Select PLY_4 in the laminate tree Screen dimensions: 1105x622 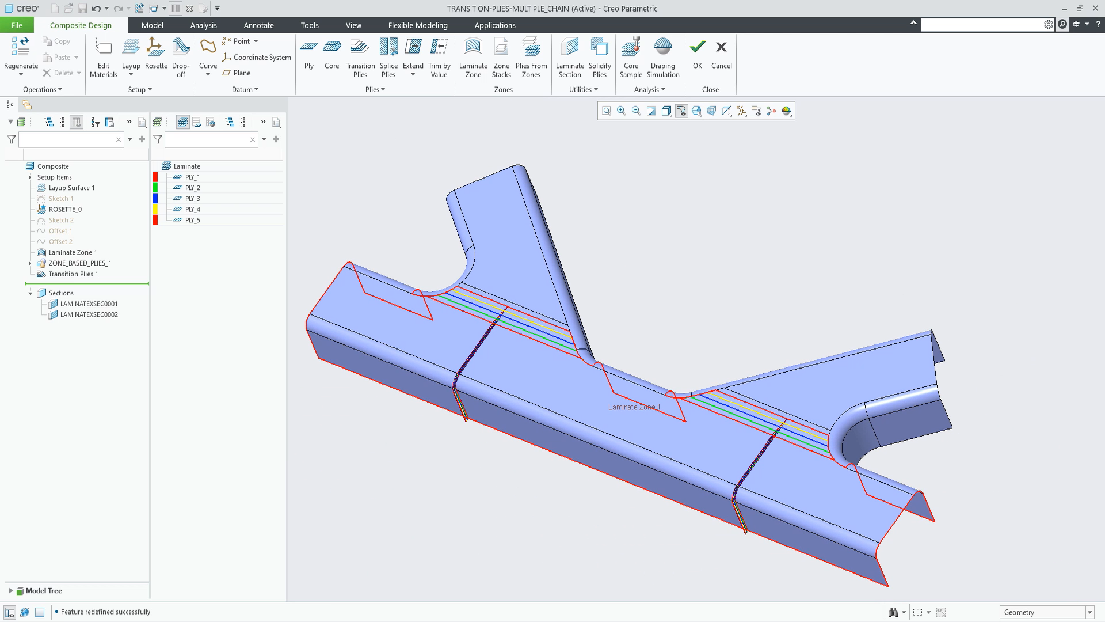(192, 210)
